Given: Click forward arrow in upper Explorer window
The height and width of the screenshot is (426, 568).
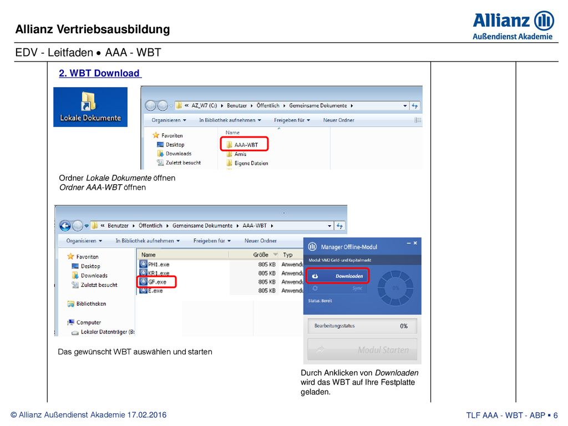Looking at the screenshot, I should (x=163, y=106).
